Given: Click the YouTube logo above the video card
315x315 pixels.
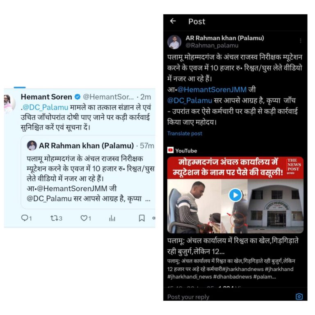Looking at the screenshot, I should coord(170,150).
